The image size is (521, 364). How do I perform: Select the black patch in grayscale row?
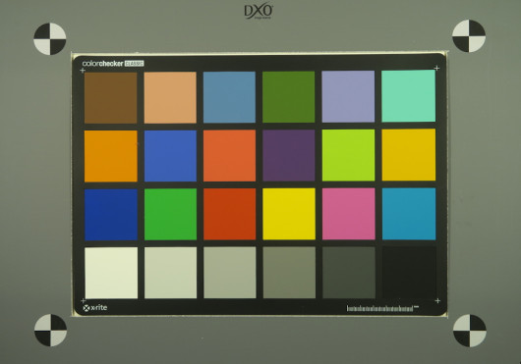409,272
